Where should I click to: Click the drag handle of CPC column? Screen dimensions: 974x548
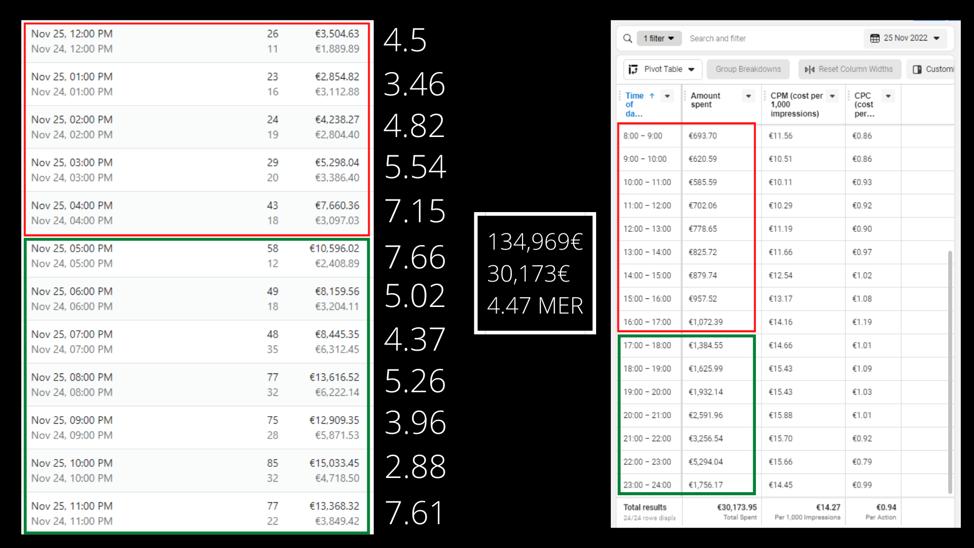coord(849,96)
